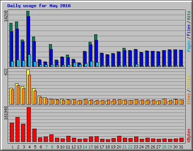Click the 622 visits axis value
193x151 pixels.
point(6,72)
